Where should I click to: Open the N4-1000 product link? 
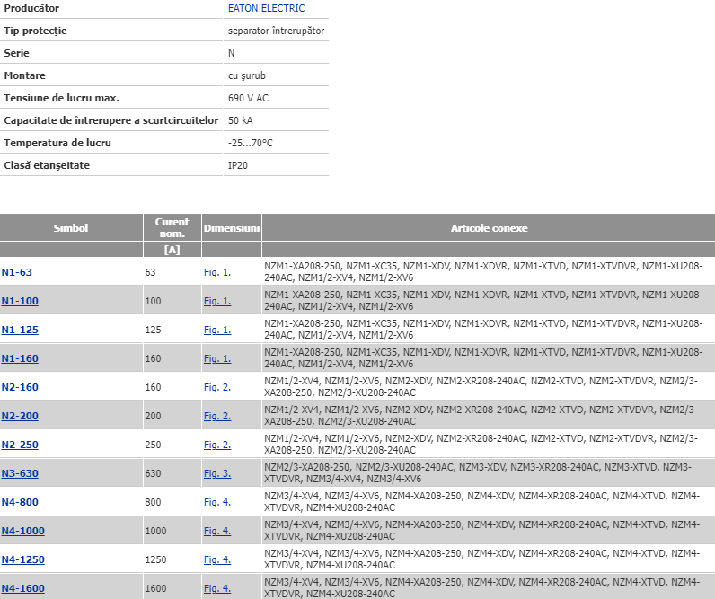[x=23, y=531]
